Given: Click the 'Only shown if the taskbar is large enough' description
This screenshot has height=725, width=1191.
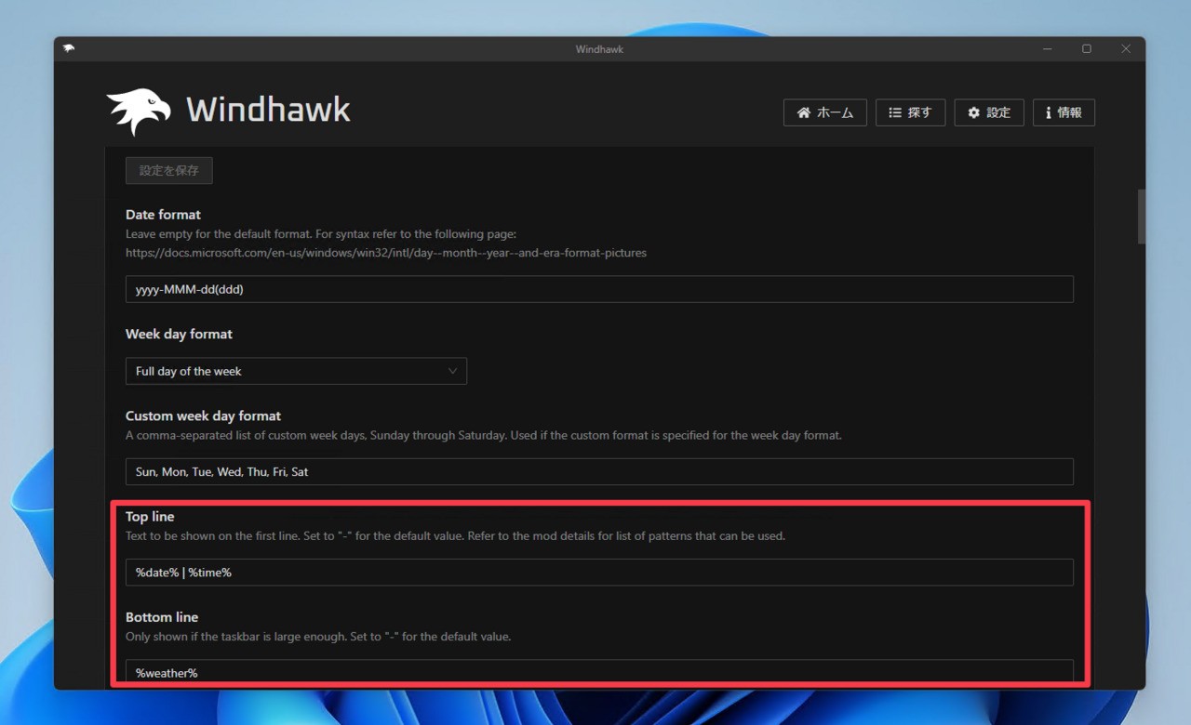Looking at the screenshot, I should tap(318, 637).
